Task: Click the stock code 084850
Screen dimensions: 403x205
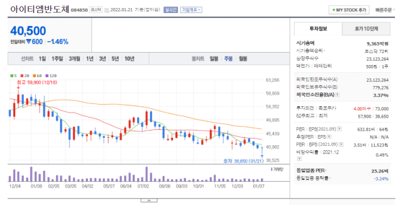Action: (x=79, y=10)
